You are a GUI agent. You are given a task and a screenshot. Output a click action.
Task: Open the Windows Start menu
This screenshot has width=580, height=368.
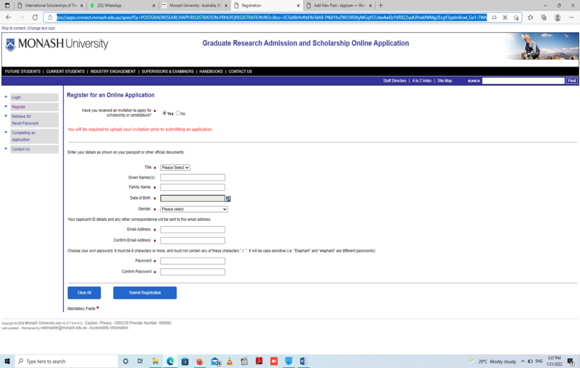tap(7, 361)
